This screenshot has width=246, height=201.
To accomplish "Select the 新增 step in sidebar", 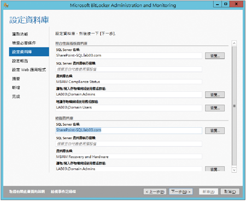I will [x=16, y=87].
